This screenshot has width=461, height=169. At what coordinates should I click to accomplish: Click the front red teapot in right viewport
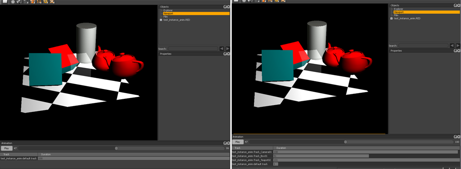click(x=356, y=61)
